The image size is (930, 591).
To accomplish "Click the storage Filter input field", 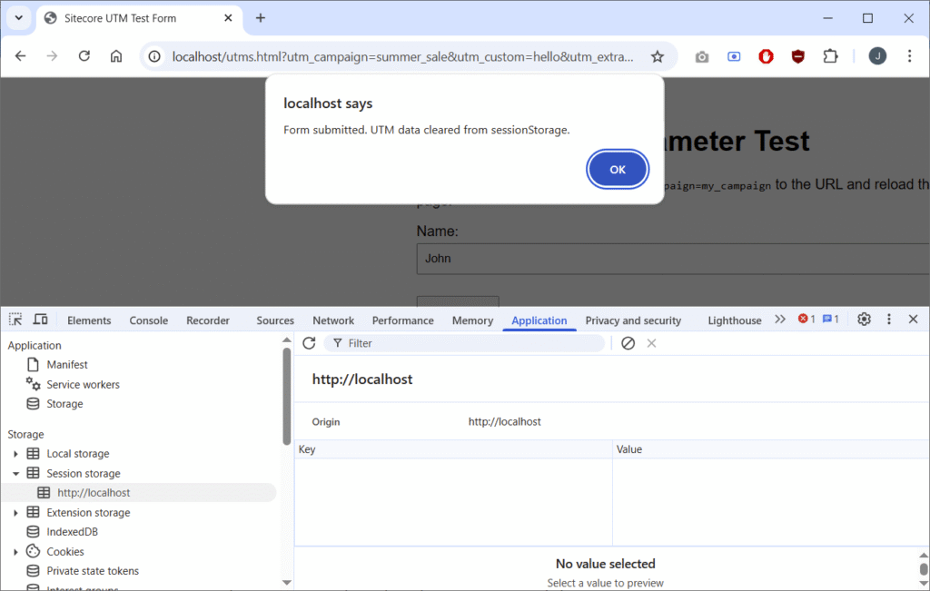I will [x=464, y=343].
